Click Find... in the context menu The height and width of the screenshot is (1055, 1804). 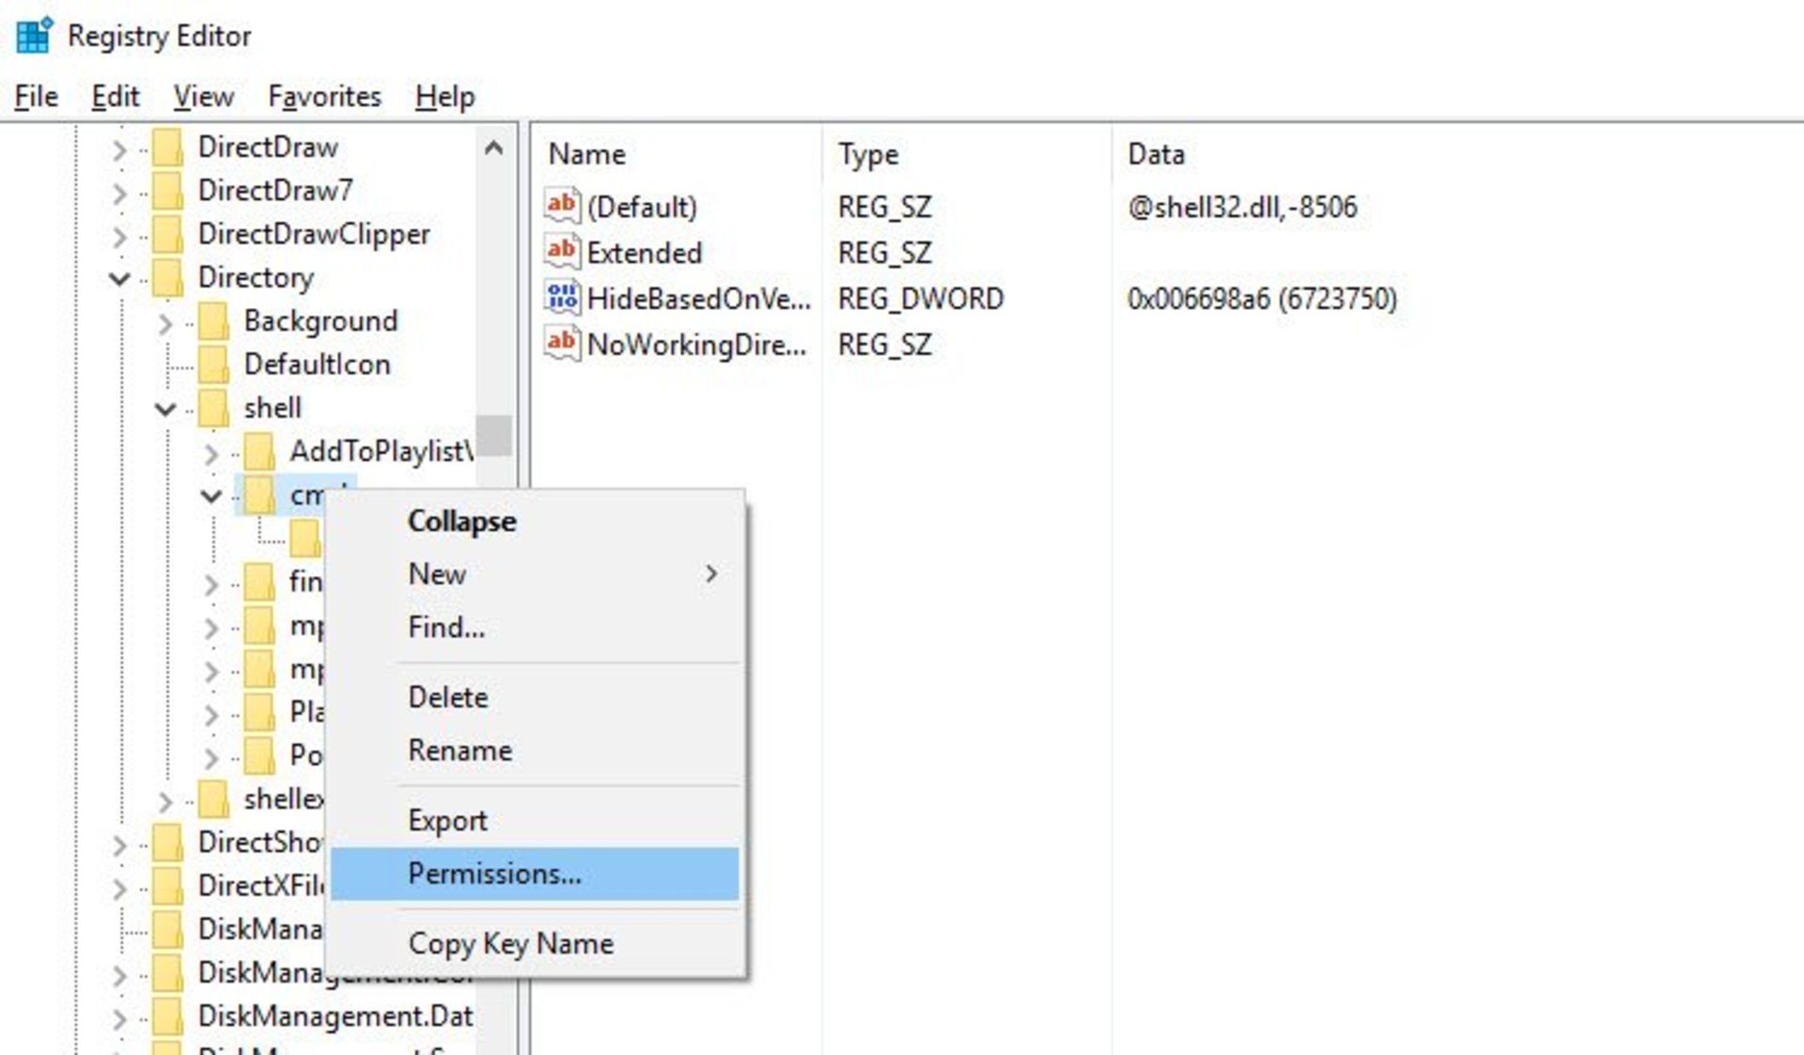tap(535, 627)
